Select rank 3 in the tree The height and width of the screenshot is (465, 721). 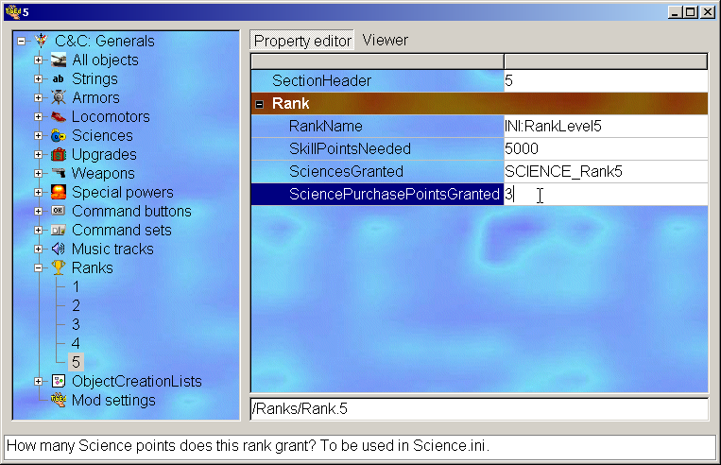click(76, 324)
